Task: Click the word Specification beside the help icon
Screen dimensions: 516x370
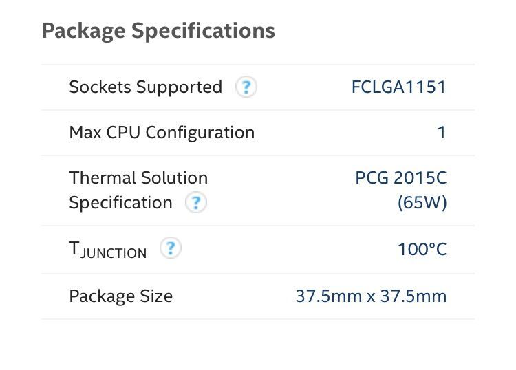Action: tap(120, 203)
